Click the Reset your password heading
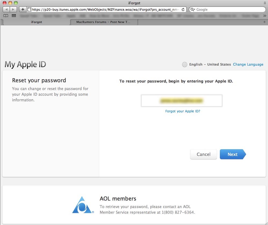The width and height of the screenshot is (268, 225). [39, 80]
